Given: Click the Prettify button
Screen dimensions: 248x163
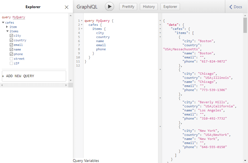Looking at the screenshot, I should click(x=128, y=7).
